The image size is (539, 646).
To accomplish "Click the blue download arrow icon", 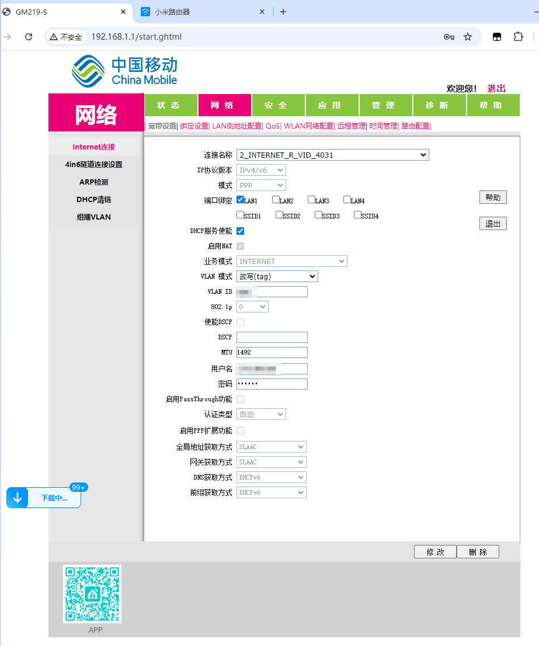I will [x=18, y=498].
